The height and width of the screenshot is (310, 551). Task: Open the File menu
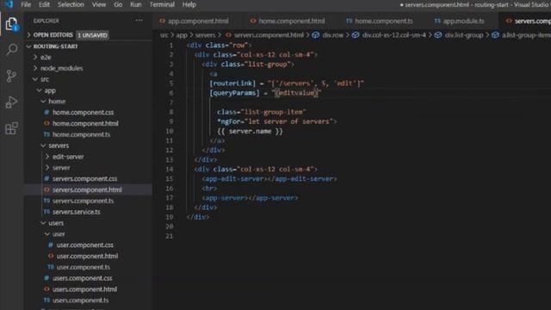[26, 4]
